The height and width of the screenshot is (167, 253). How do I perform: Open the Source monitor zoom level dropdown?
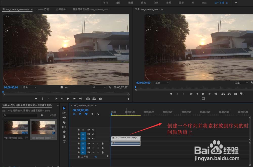tap(29, 87)
